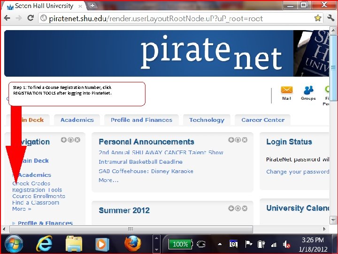
Task: Plus icon in Summer 2012 panel
Action: pyautogui.click(x=231, y=208)
